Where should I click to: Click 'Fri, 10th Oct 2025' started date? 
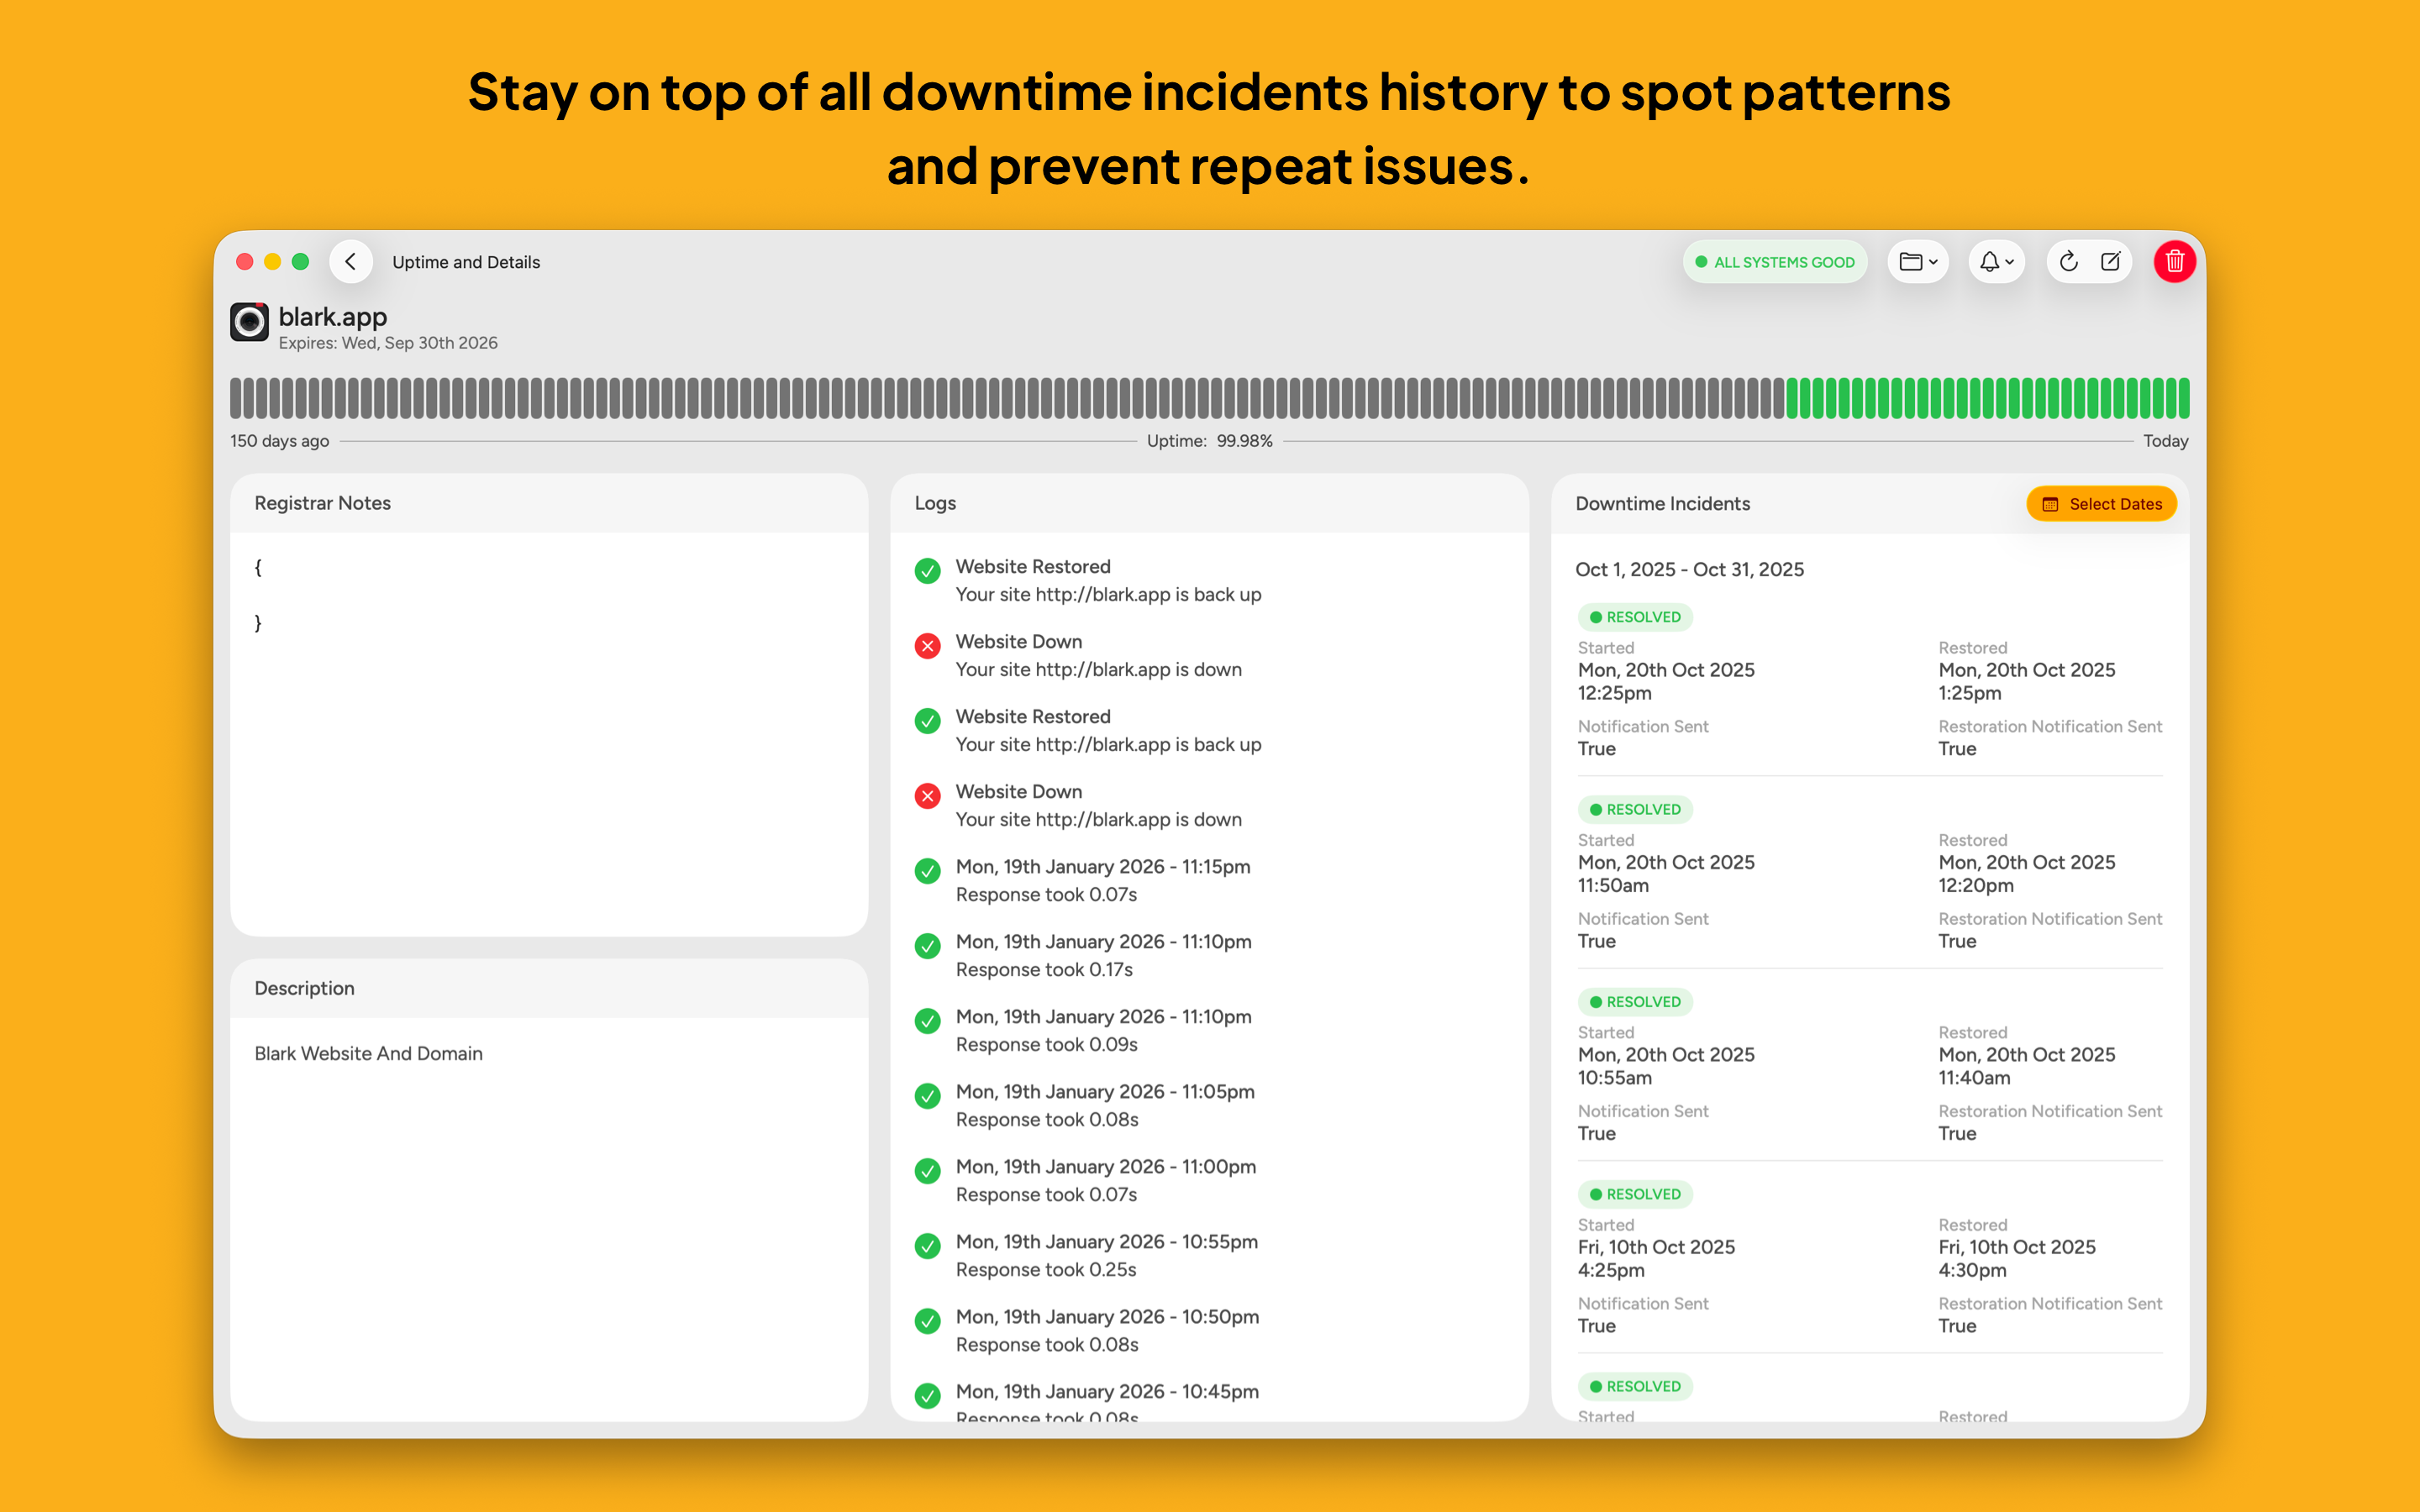1656,1247
